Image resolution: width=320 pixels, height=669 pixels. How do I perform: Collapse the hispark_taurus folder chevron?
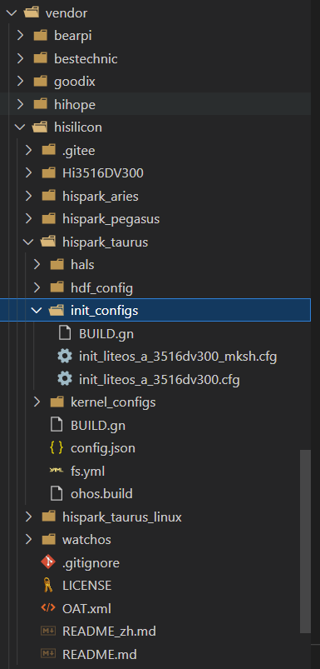29,242
